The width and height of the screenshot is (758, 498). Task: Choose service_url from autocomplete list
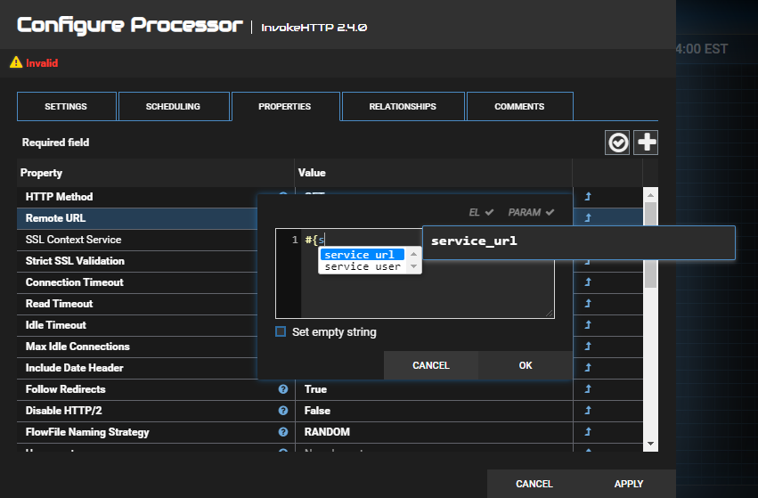click(x=362, y=255)
